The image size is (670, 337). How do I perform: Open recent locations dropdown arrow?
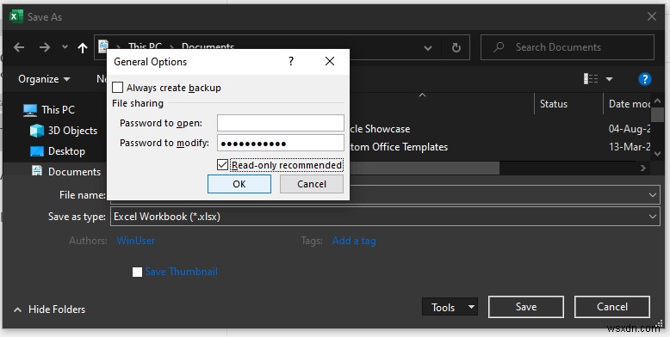tap(65, 47)
